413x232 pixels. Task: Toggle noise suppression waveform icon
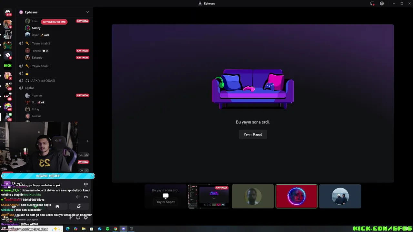point(78,197)
